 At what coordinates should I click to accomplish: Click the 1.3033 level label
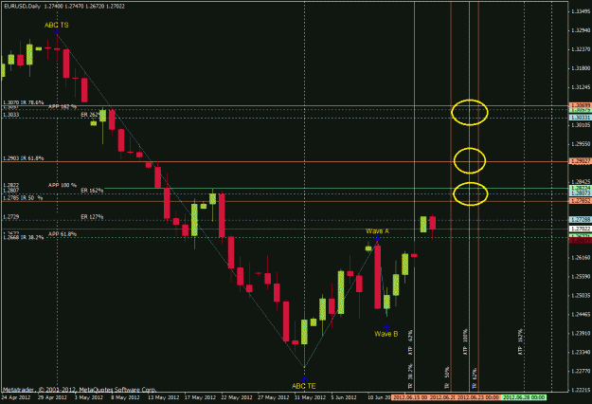[x=11, y=115]
